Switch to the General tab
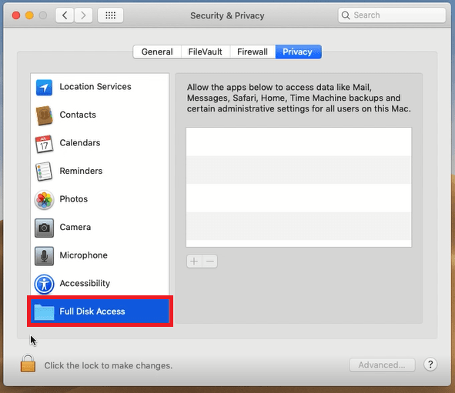Viewport: 455px width, 393px height. pos(157,52)
